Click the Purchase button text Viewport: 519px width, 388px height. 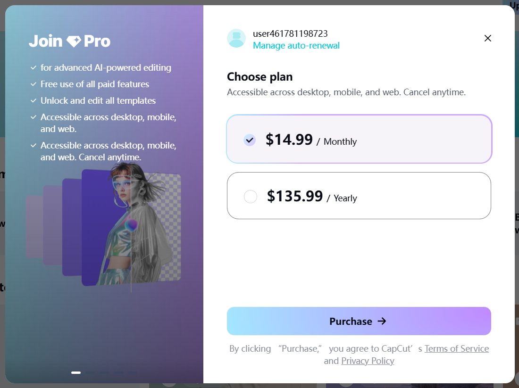tap(351, 322)
